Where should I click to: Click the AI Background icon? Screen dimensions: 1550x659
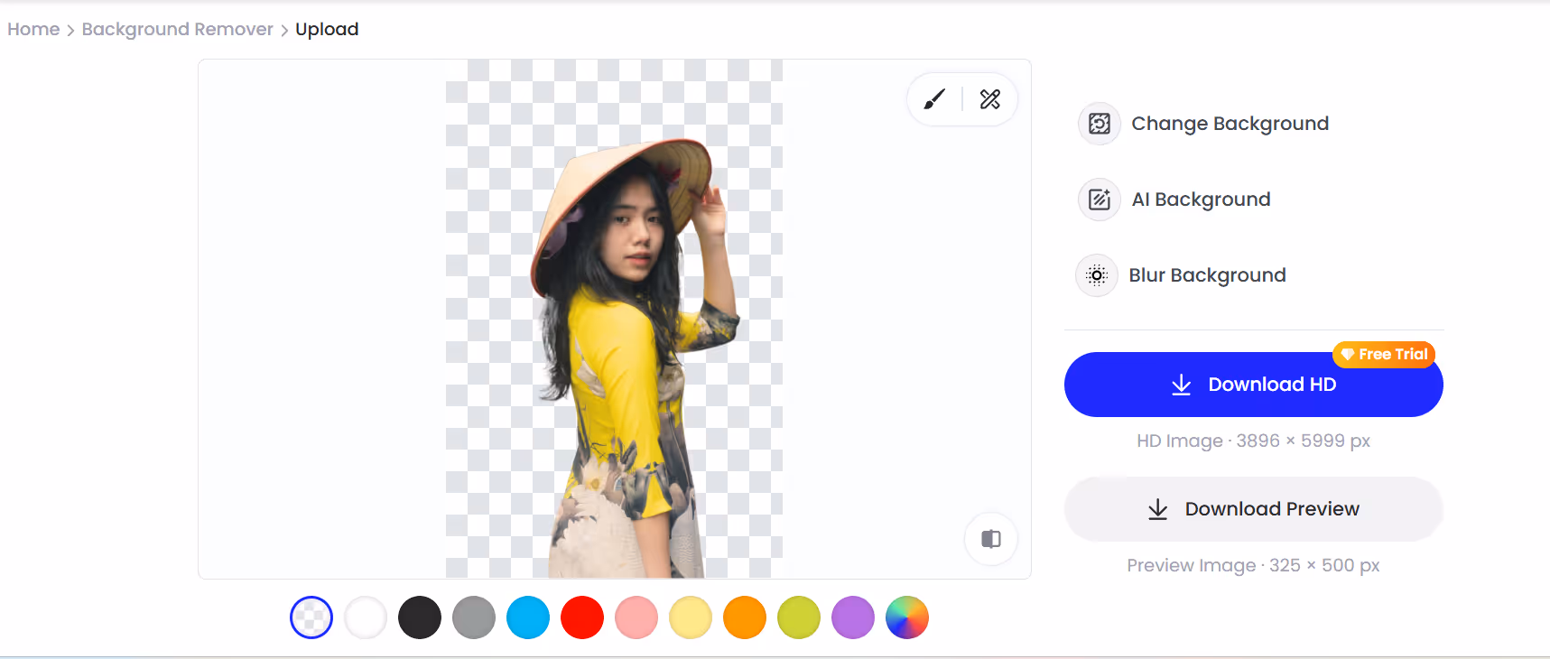[1100, 200]
